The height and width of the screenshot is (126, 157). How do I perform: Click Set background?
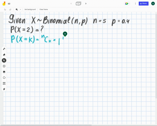pos(30,10)
